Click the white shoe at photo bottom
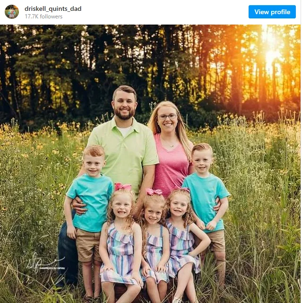 coord(177,300)
